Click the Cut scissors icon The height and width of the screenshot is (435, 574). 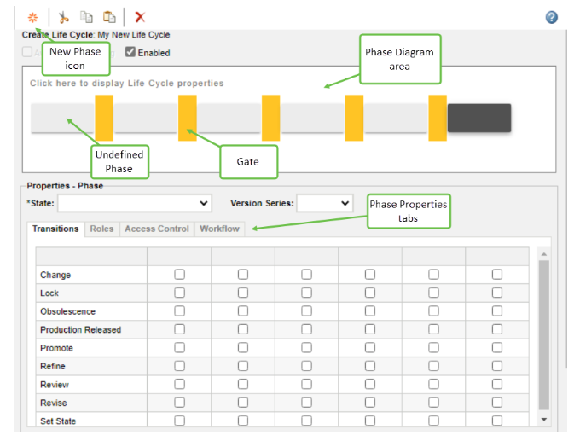tap(63, 17)
